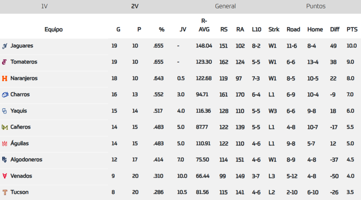Image resolution: width=361 pixels, height=200 pixels.
Task: Show the Puntos tab
Action: coord(316,6)
